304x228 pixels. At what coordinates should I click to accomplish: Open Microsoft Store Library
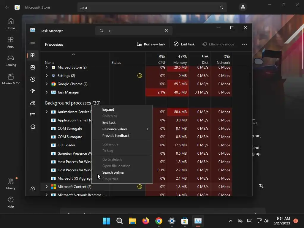pyautogui.click(x=11, y=184)
